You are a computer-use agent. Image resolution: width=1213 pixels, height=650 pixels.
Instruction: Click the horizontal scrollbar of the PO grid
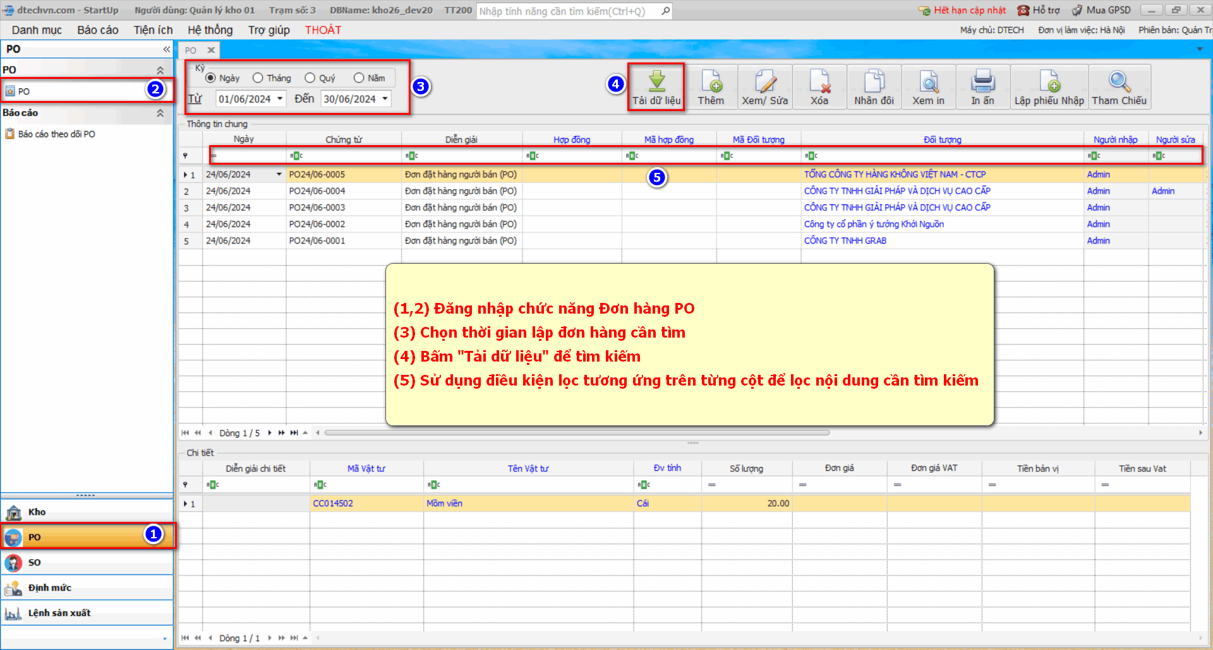tap(576, 433)
